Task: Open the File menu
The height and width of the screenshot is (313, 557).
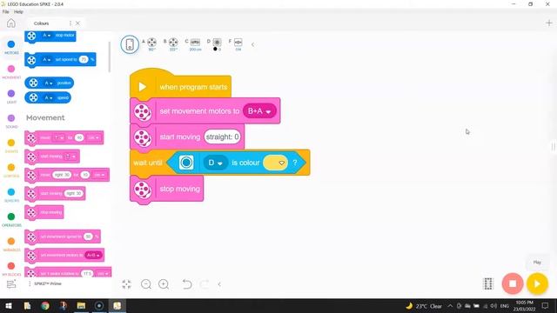Action: [x=6, y=11]
